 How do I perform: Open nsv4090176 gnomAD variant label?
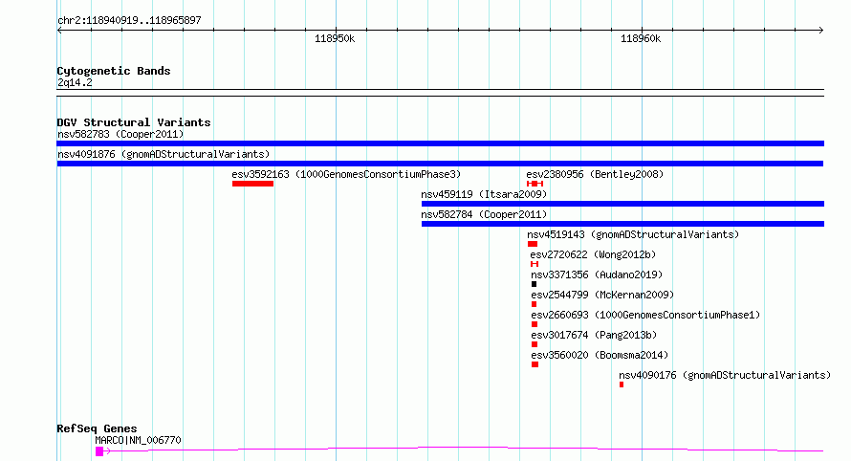[725, 375]
